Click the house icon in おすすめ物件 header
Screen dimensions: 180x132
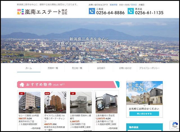coord(22,85)
